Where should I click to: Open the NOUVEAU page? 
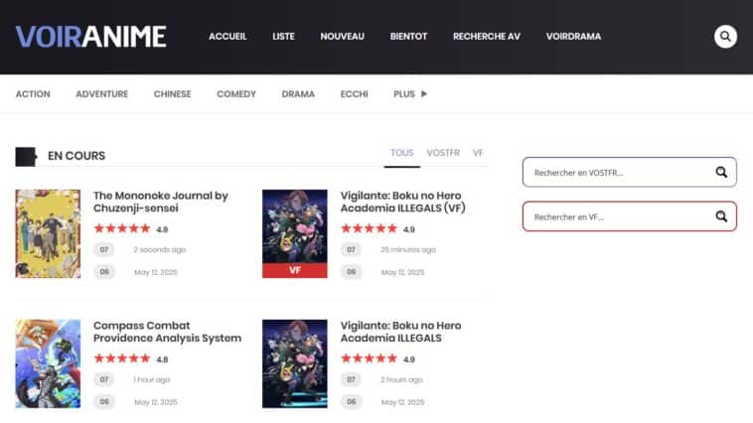coord(343,37)
